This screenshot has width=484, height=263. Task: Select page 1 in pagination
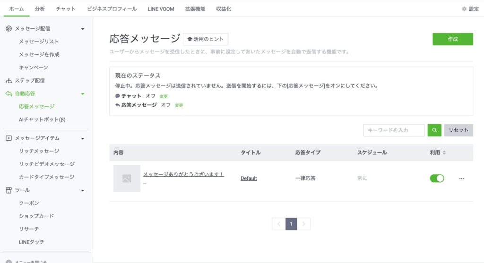pyautogui.click(x=291, y=224)
